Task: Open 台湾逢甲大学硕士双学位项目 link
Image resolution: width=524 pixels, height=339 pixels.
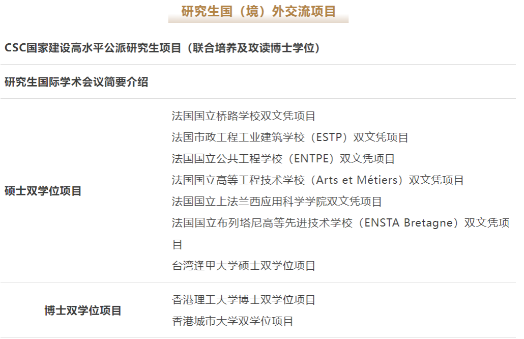Action: point(243,266)
